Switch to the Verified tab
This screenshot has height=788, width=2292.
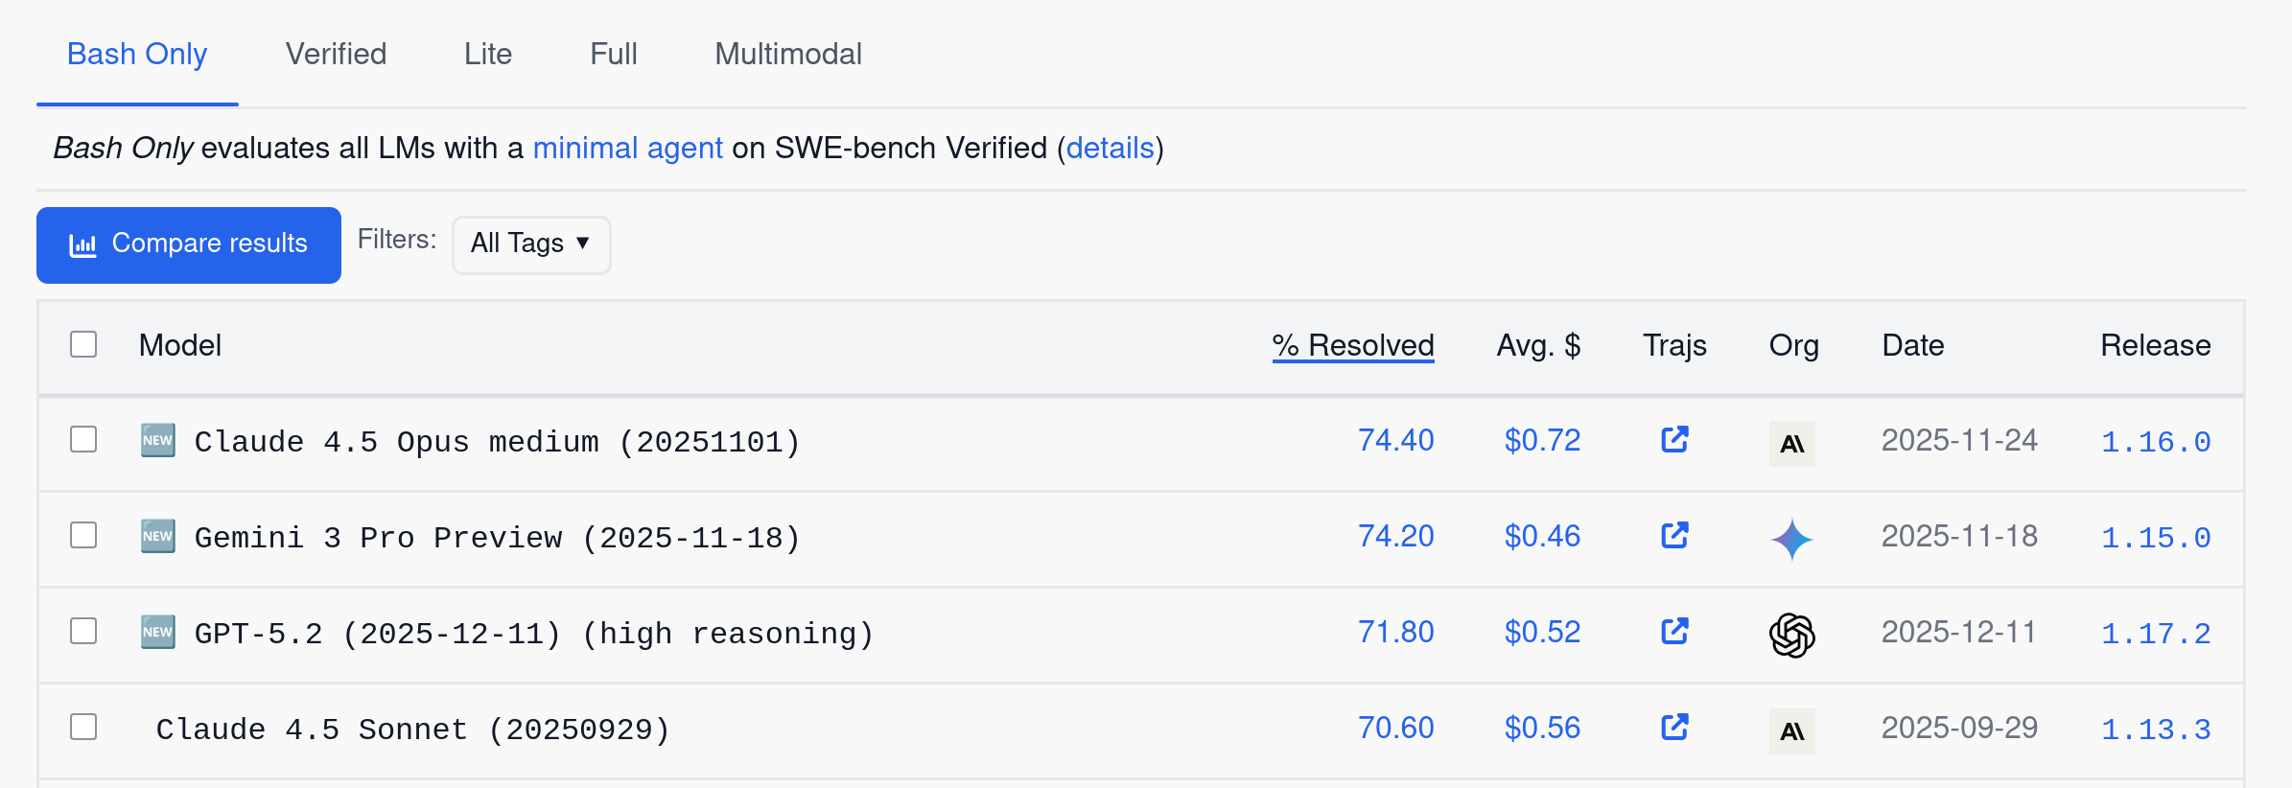click(x=335, y=55)
